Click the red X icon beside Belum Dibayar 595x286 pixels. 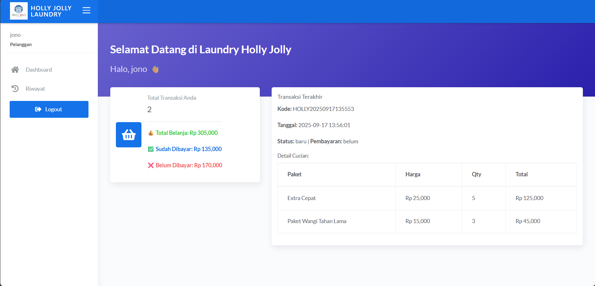151,165
